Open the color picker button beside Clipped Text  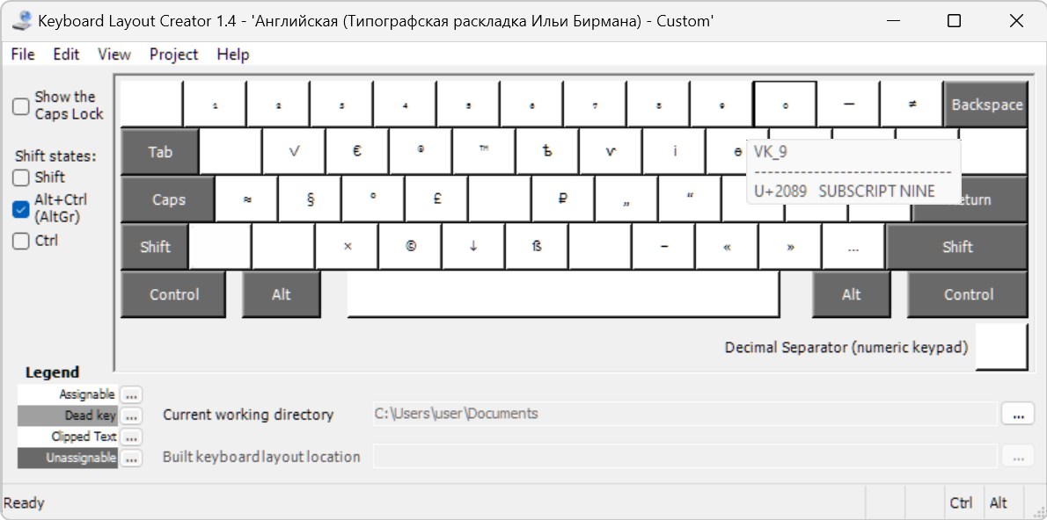(x=132, y=437)
